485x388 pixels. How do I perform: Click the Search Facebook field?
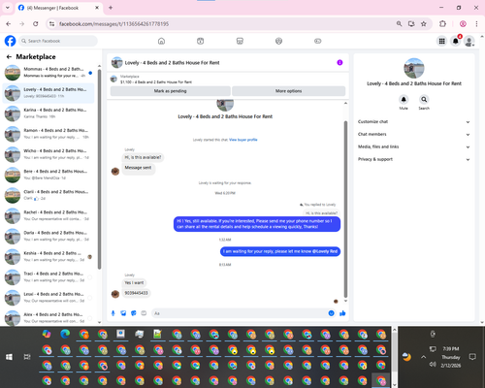click(x=58, y=41)
